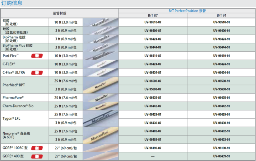256x161 pixels.
Task: Click the 泵管材质 column header
Action: pos(60,13)
